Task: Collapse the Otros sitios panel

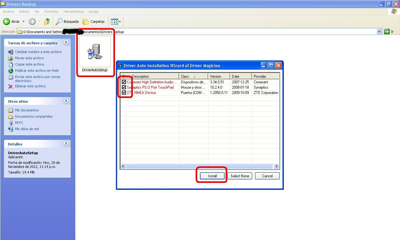Action: point(66,101)
